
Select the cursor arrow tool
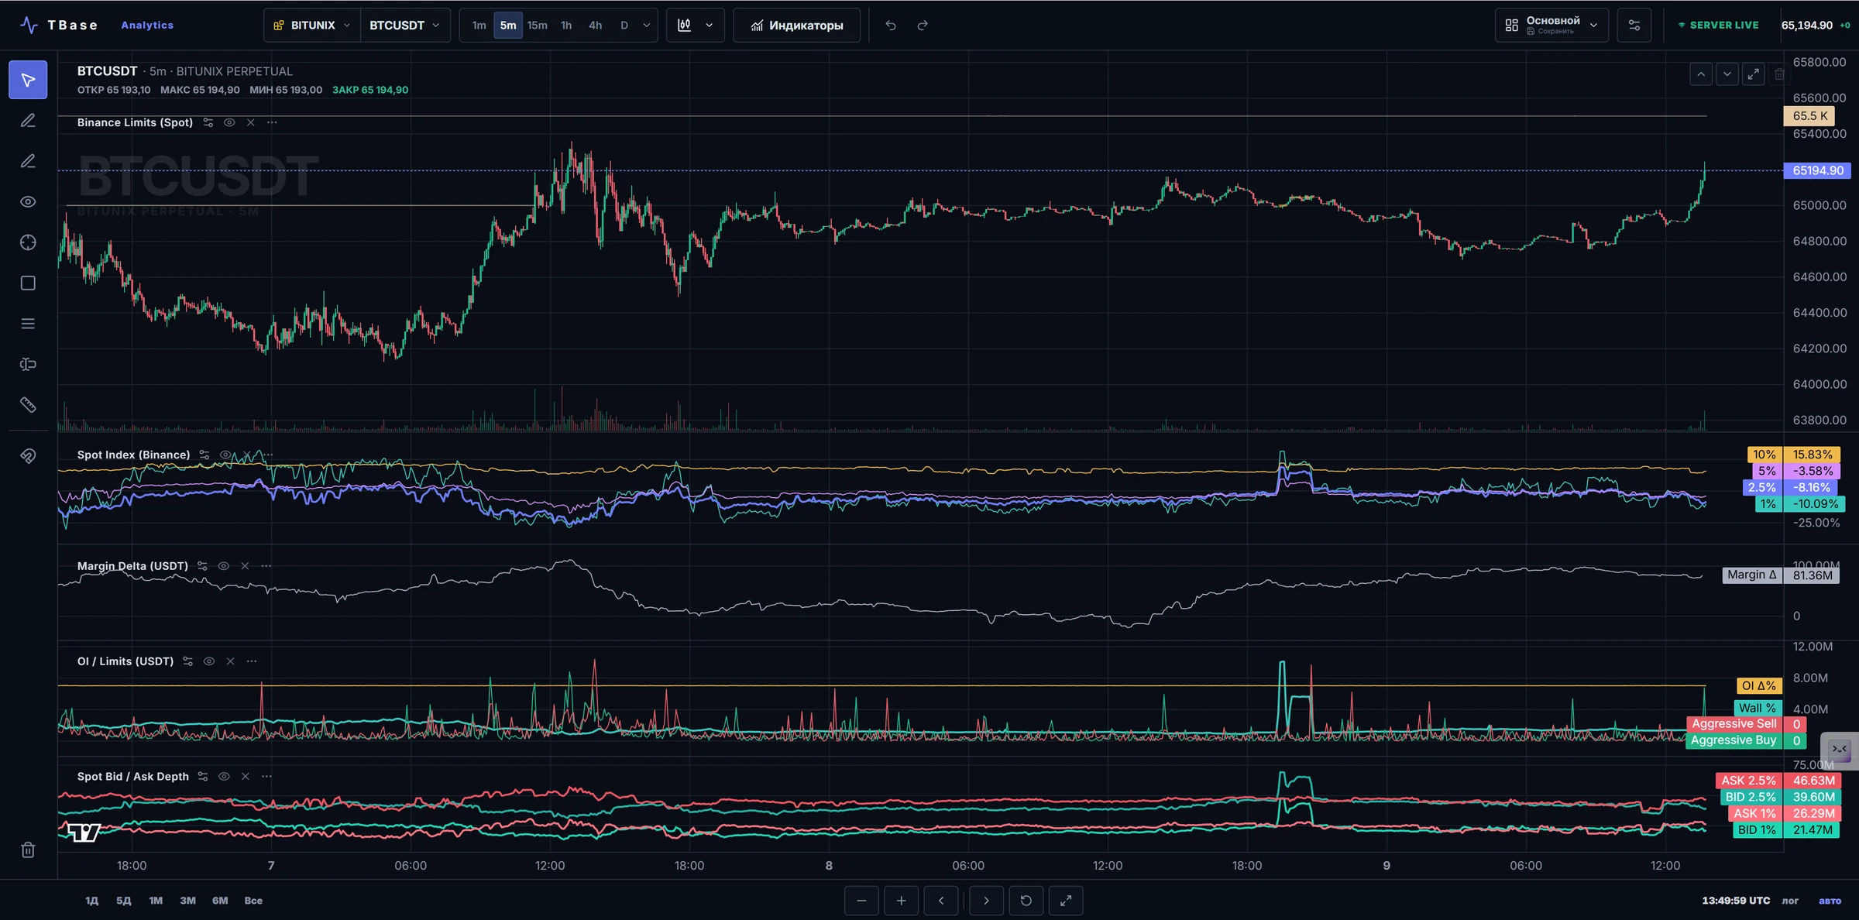tap(28, 80)
